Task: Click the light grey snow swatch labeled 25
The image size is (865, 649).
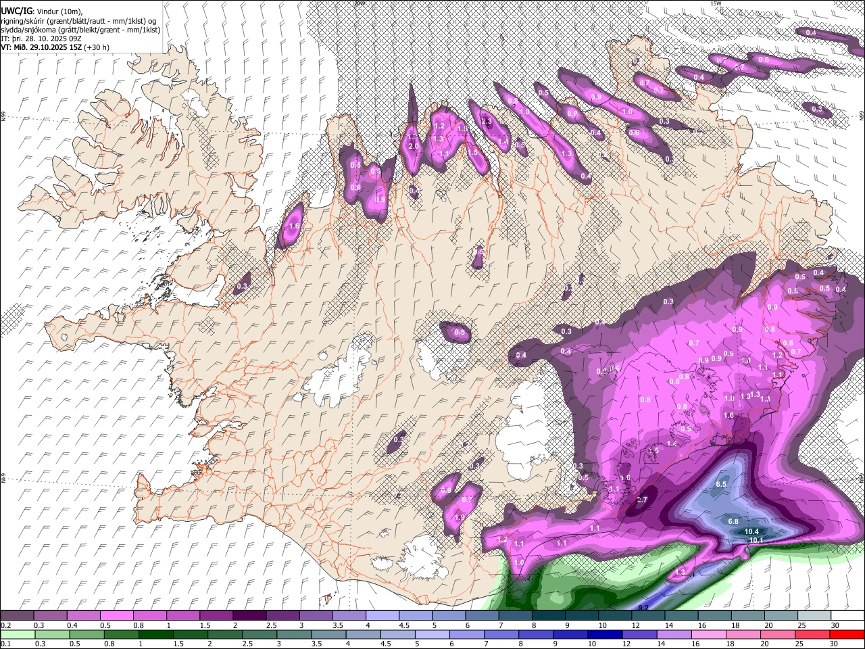Action: 814,616
